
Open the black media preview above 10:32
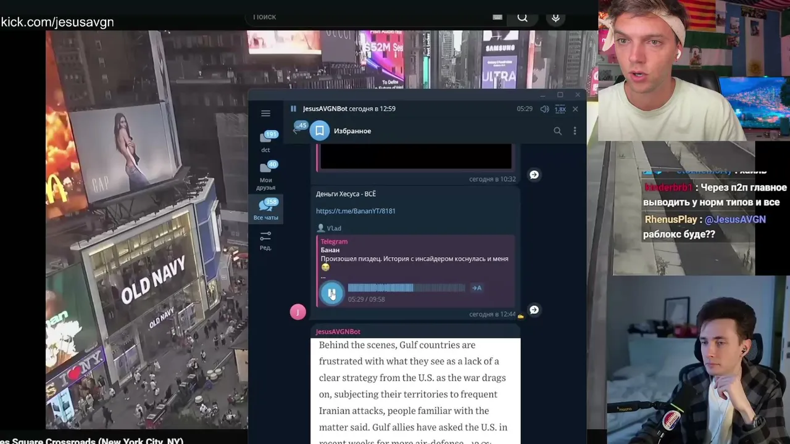(x=415, y=156)
